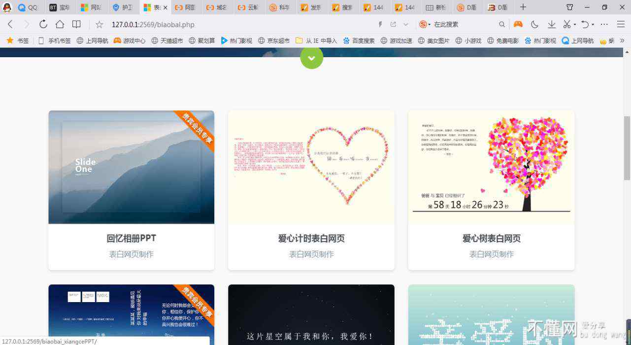Screen dimensions: 631x345
Task: Bookmark this page with the star icon
Action: click(x=100, y=25)
